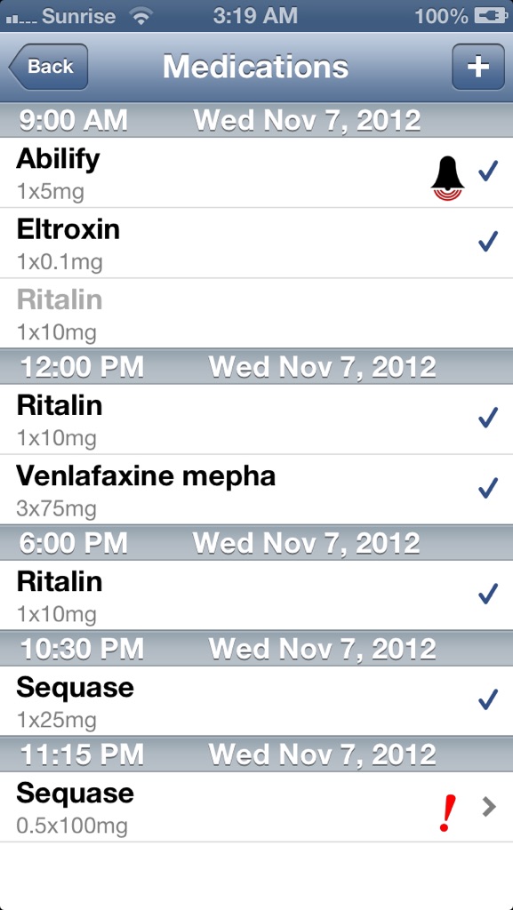Toggle the checkmark on Sequase 1x25mg
Screen dimensions: 513x910
489,699
